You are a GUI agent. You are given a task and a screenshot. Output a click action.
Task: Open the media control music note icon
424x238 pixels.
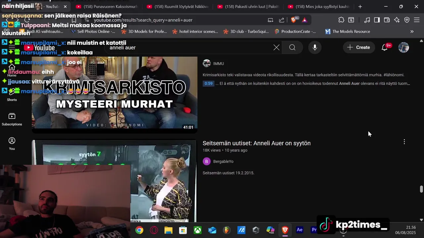click(x=367, y=20)
